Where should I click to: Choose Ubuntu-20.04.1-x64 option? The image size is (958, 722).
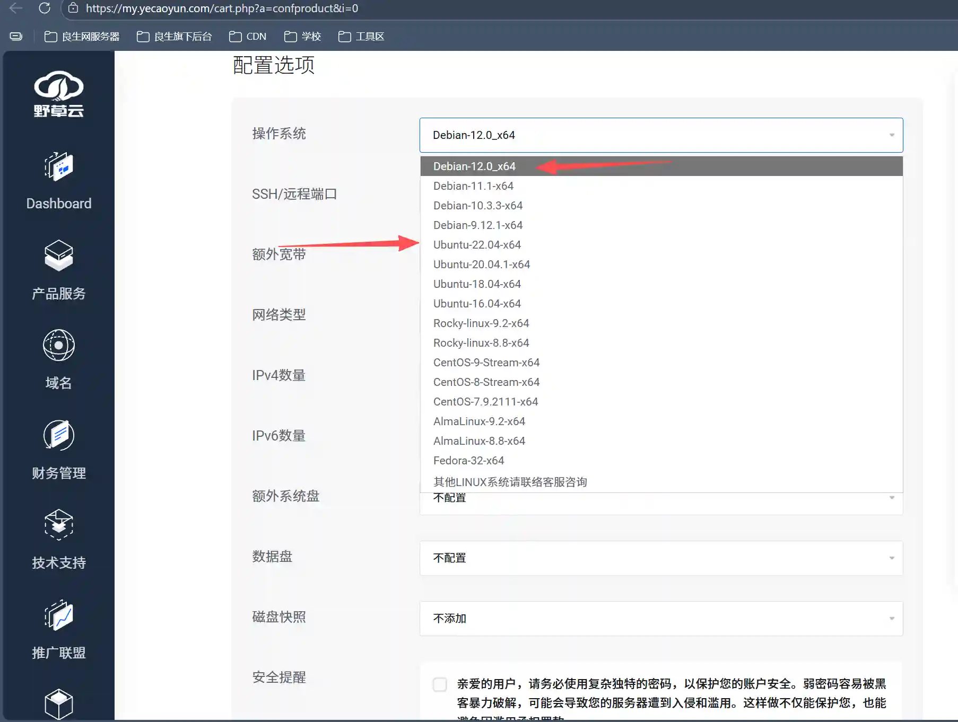point(661,265)
